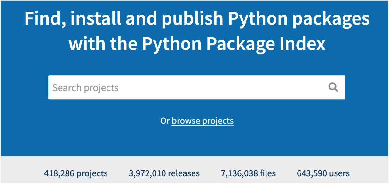This screenshot has height=184, width=389.
Task: Click the '643,590 users' statistic text
Action: pyautogui.click(x=323, y=173)
